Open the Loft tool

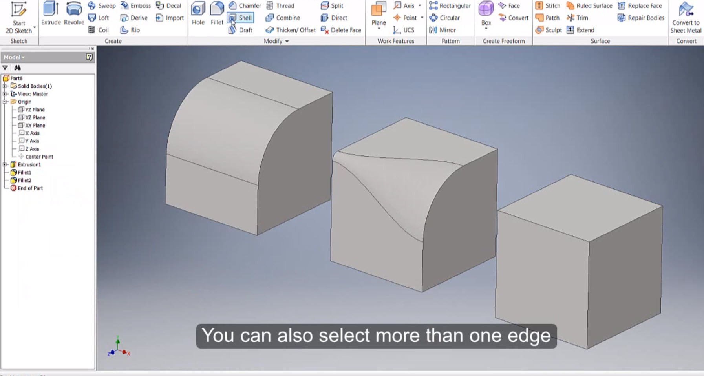pyautogui.click(x=99, y=18)
